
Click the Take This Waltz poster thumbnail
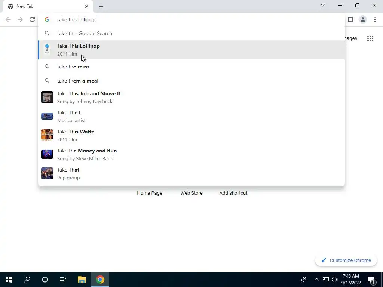[47, 135]
